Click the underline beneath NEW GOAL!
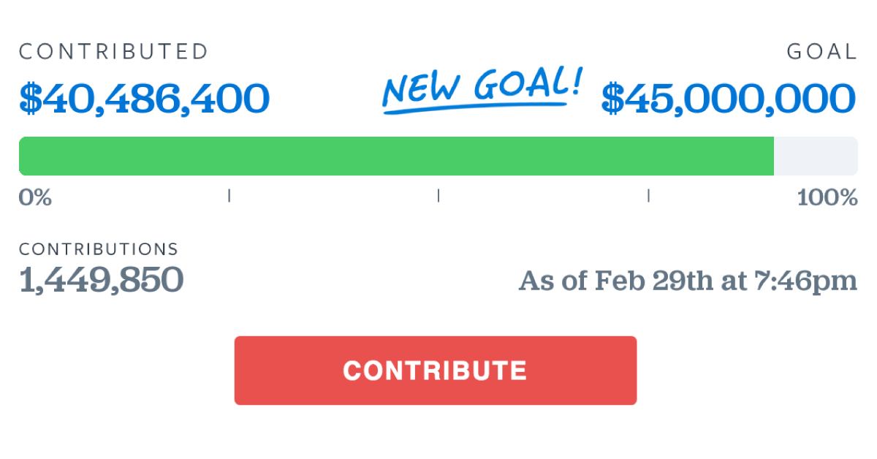Image resolution: width=877 pixels, height=459 pixels. pos(475,107)
